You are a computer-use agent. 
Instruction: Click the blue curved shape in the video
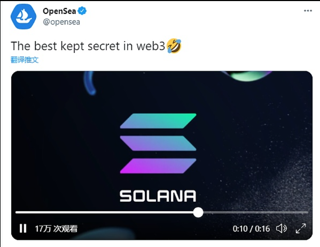[89, 83]
